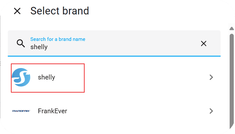Close the Select brand dialog

coord(17,11)
